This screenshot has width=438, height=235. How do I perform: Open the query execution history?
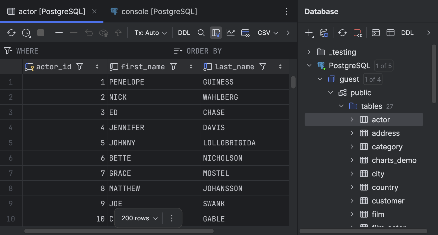click(x=26, y=32)
